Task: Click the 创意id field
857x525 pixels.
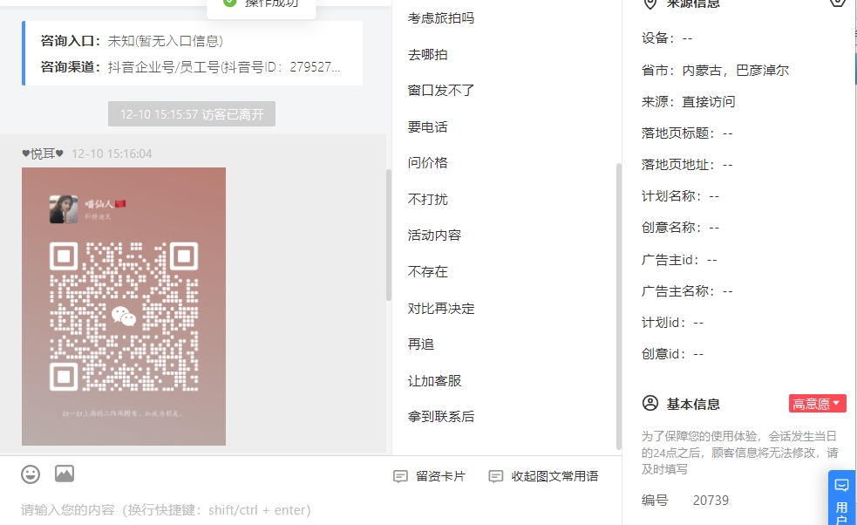Action: coord(673,354)
